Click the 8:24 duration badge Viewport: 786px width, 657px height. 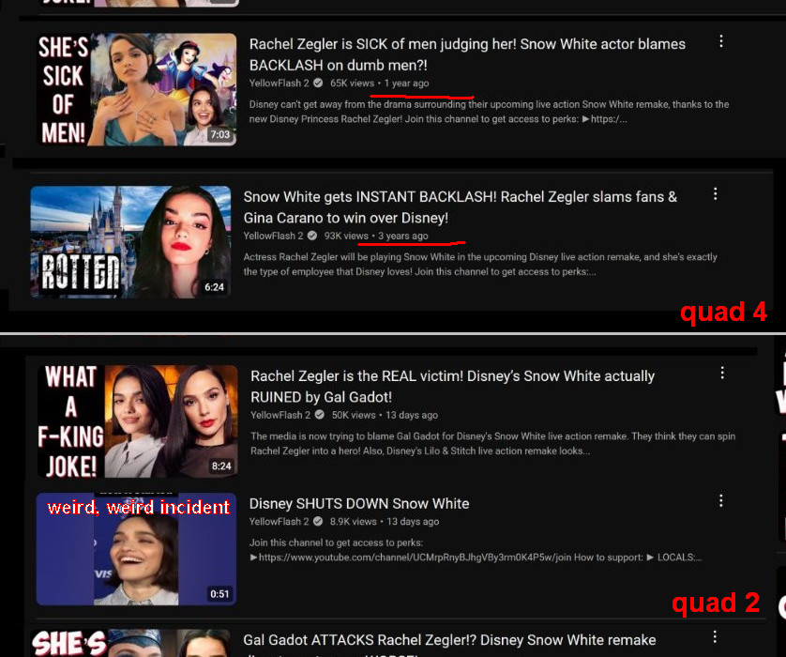point(221,466)
